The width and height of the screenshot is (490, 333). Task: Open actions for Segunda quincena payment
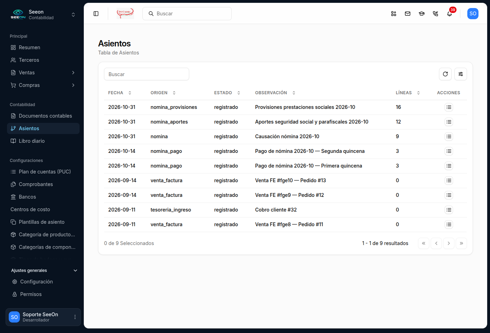click(449, 151)
